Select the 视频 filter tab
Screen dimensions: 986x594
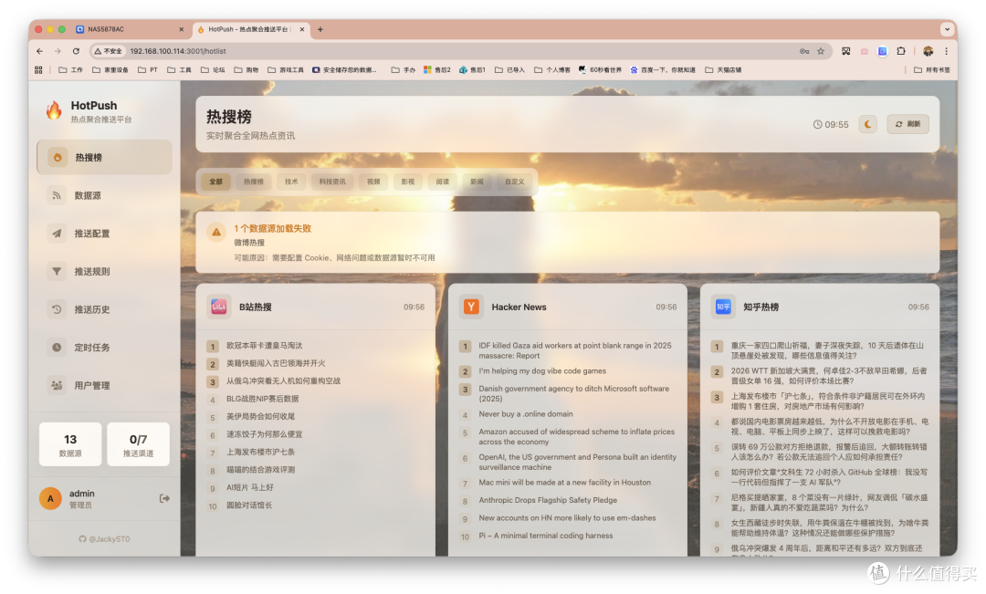click(x=373, y=182)
